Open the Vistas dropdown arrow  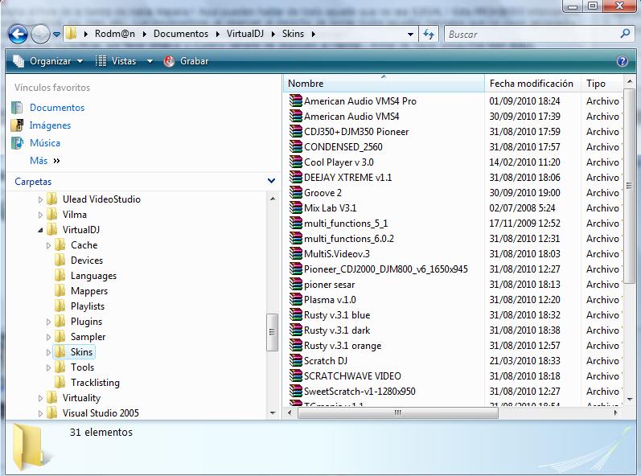(150, 61)
